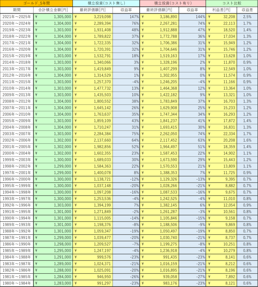Select the 積立投資(コスト有り) header cell

coord(173,3)
